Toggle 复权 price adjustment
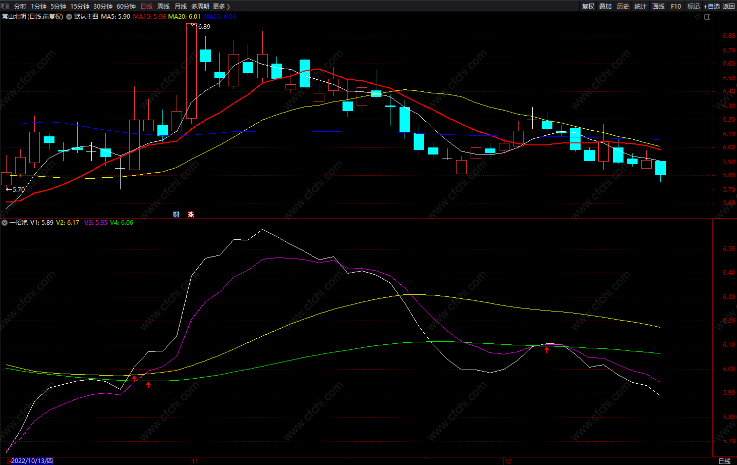 (x=588, y=6)
